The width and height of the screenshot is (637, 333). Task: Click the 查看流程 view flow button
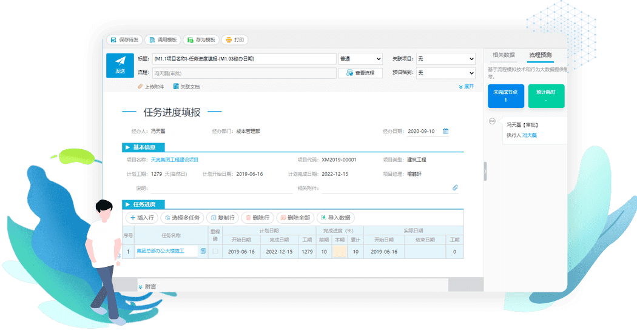tap(360, 73)
